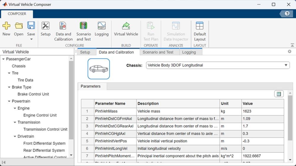
Task: Collapse the Engine tree node
Action: click(15, 108)
